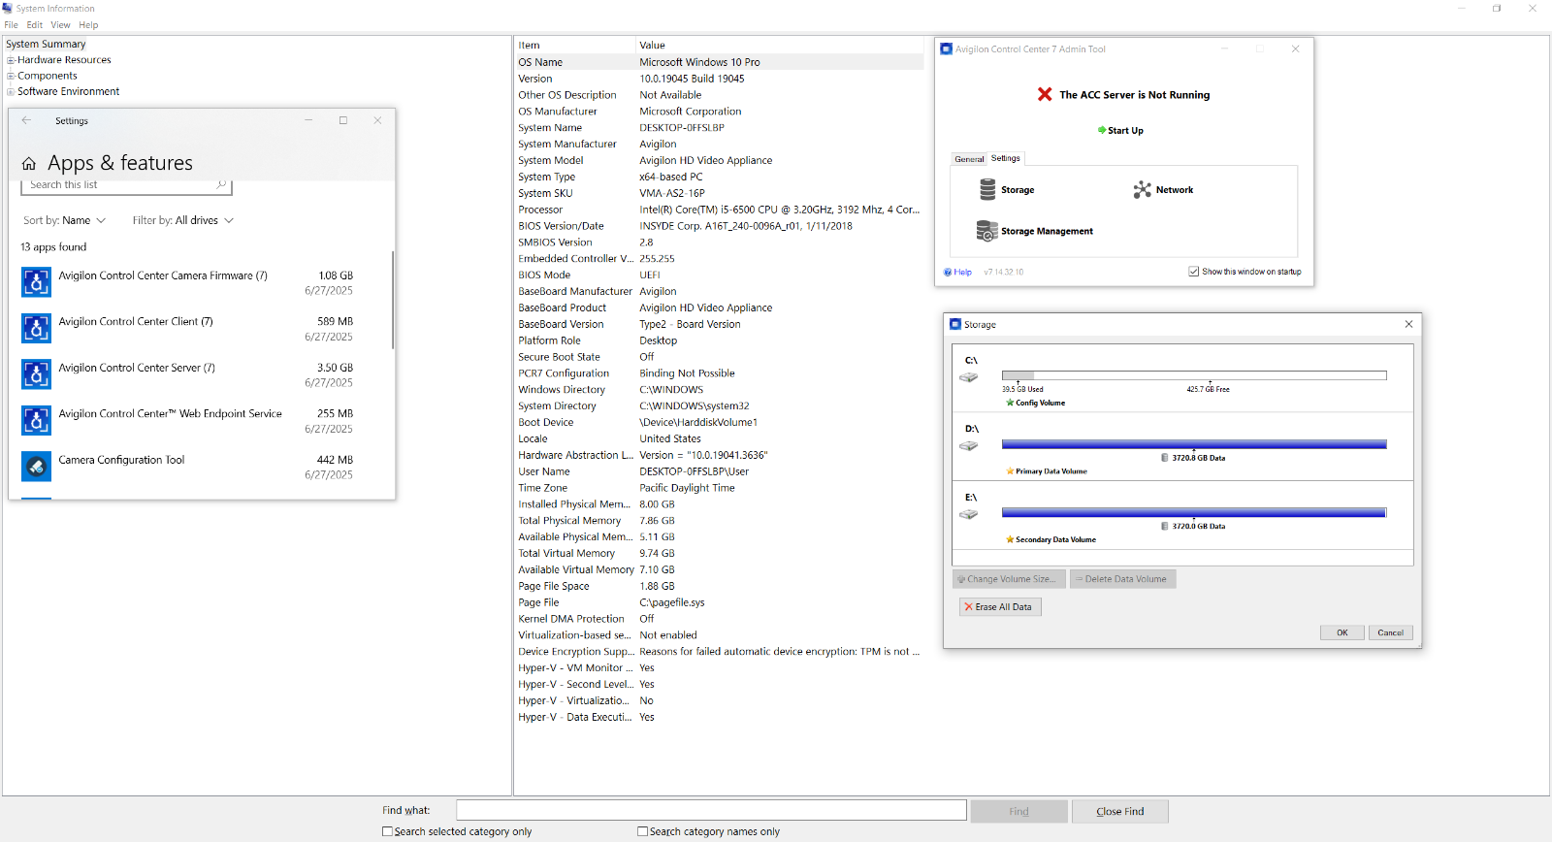Click Erase All Data button

(1000, 606)
